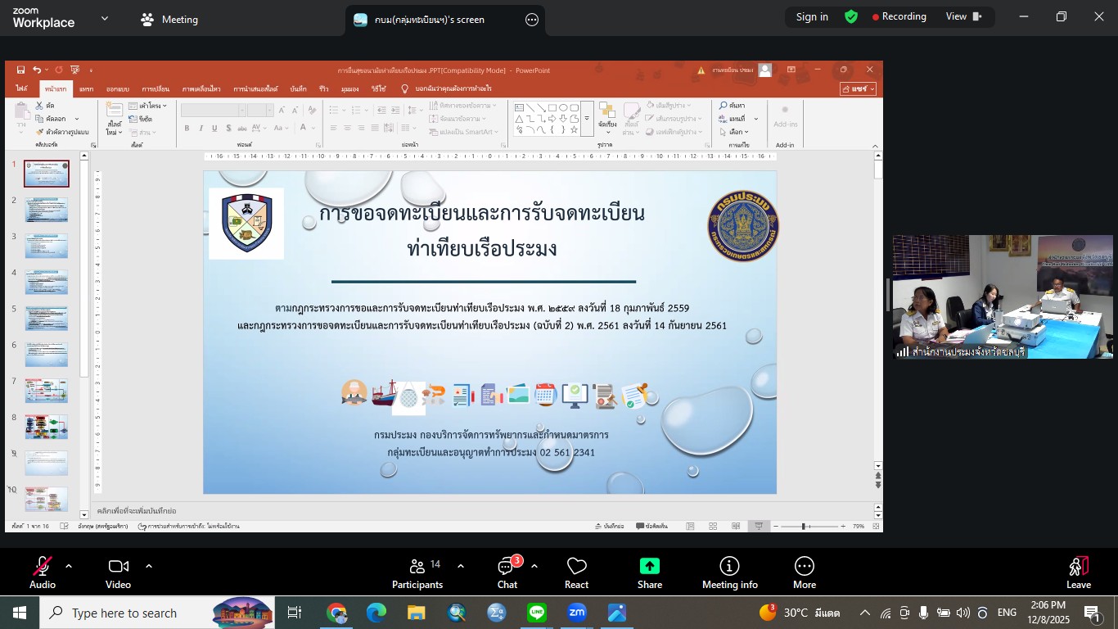
Task: Expand audio settings chevron beside Audio
Action: coord(69,566)
